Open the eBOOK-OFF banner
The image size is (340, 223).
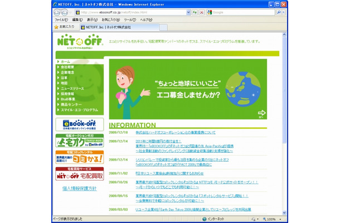(x=80, y=124)
